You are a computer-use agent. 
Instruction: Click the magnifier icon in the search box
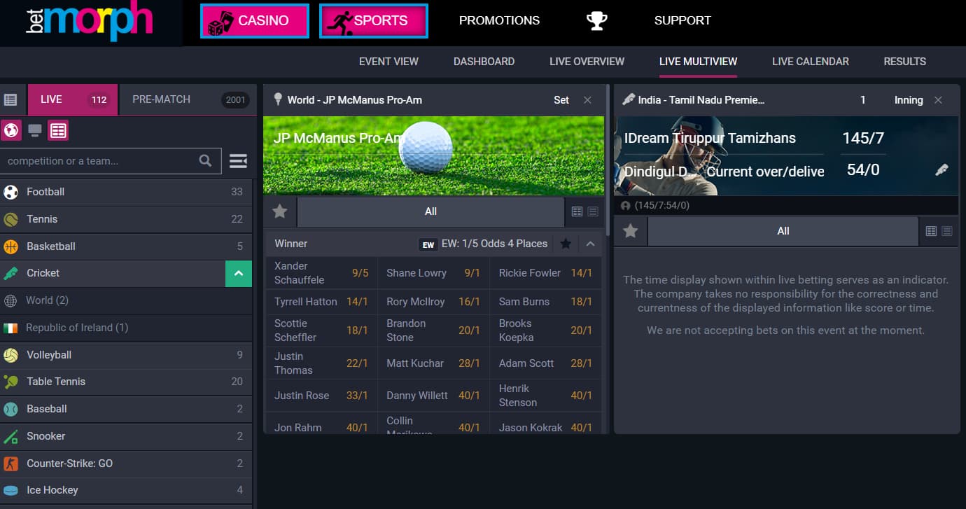click(x=205, y=161)
